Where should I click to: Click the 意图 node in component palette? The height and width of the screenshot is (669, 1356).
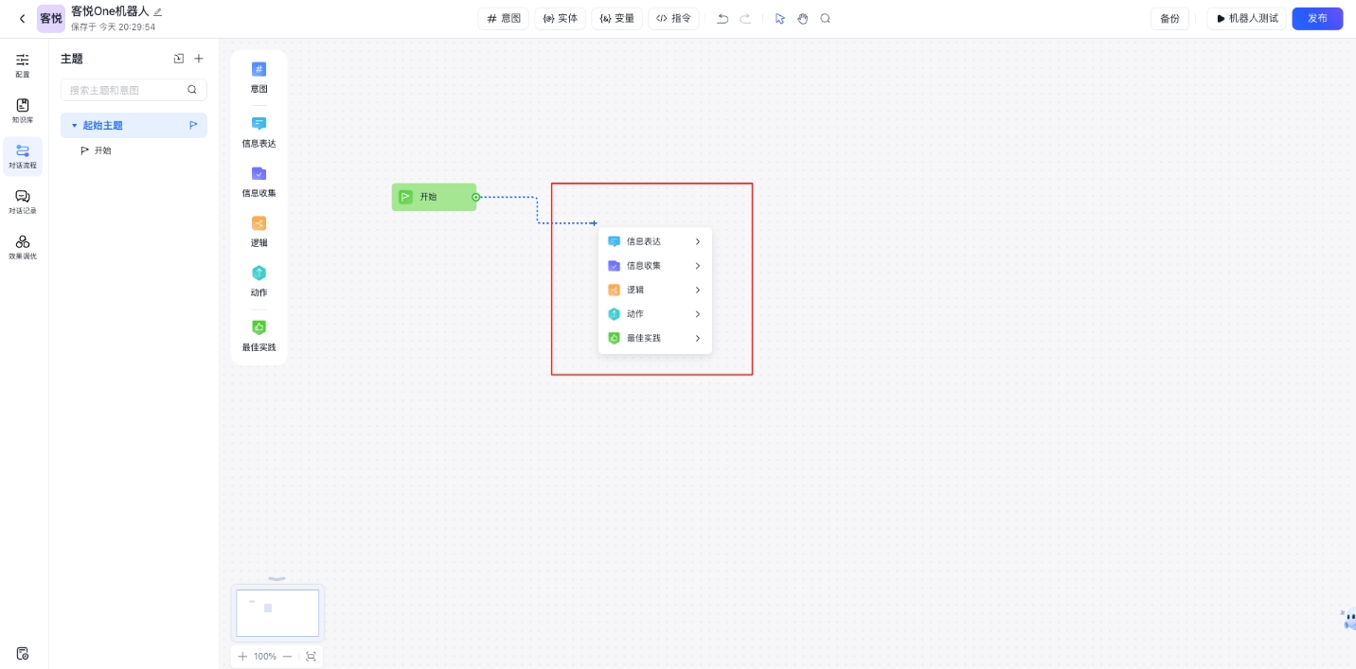(259, 77)
